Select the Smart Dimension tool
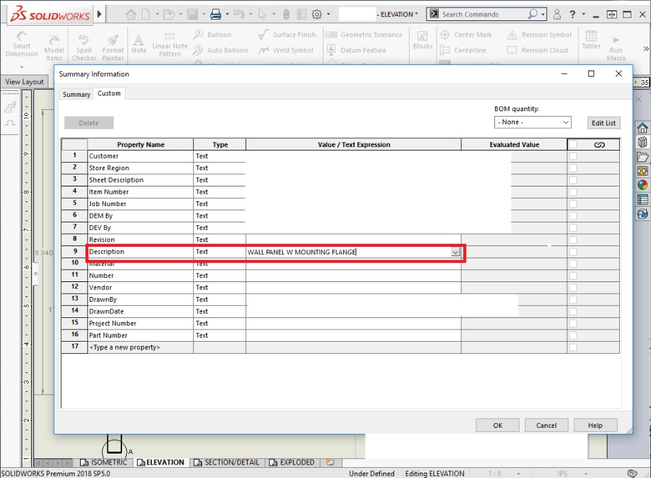 (x=22, y=44)
